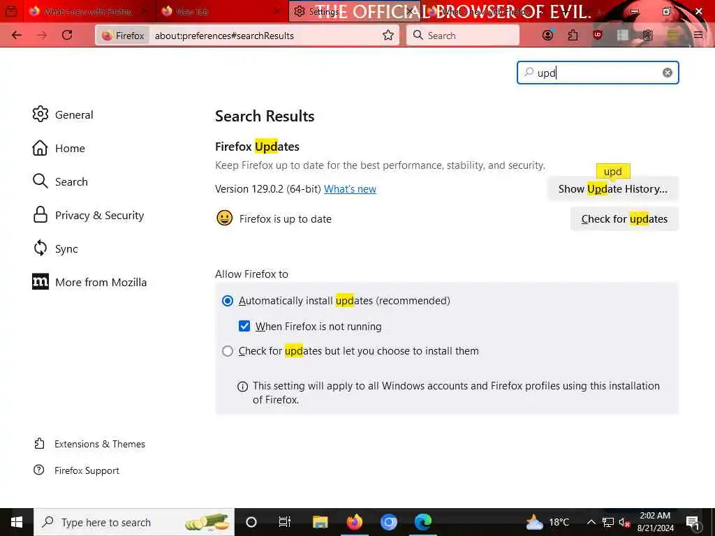Click the Windows taskbar search box
The width and height of the screenshot is (715, 536).
pyautogui.click(x=134, y=522)
